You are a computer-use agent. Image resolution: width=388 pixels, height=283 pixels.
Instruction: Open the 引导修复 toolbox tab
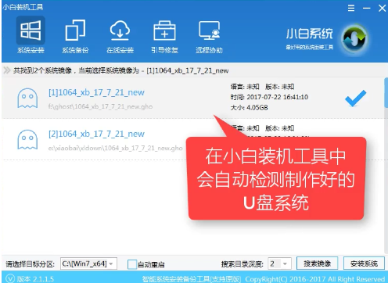[164, 36]
